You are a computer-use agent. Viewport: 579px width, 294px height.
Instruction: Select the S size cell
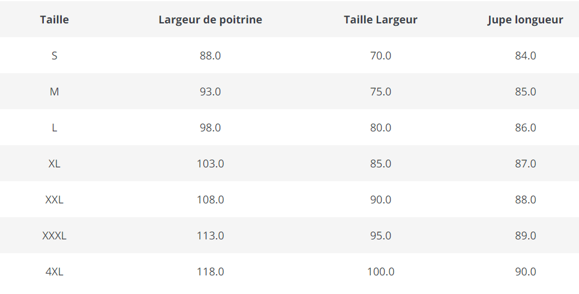(x=55, y=56)
